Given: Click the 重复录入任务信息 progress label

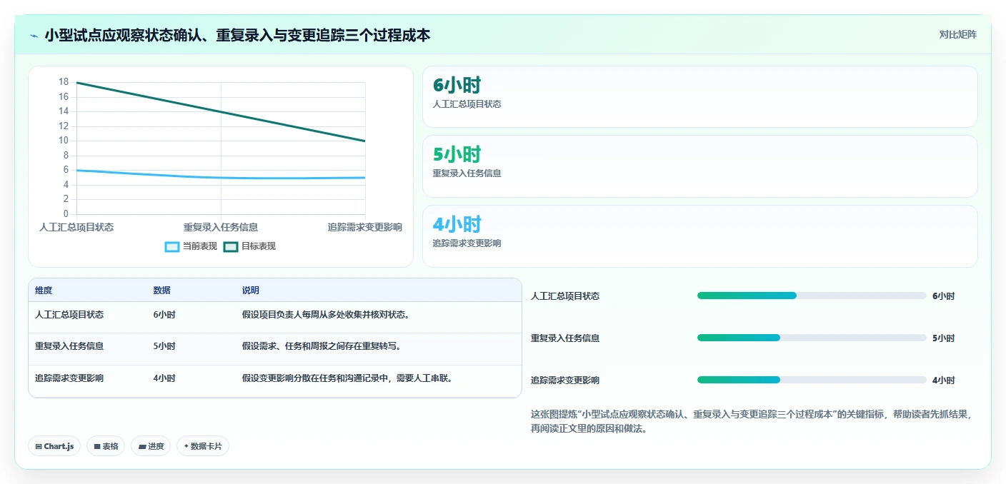Looking at the screenshot, I should tap(565, 338).
